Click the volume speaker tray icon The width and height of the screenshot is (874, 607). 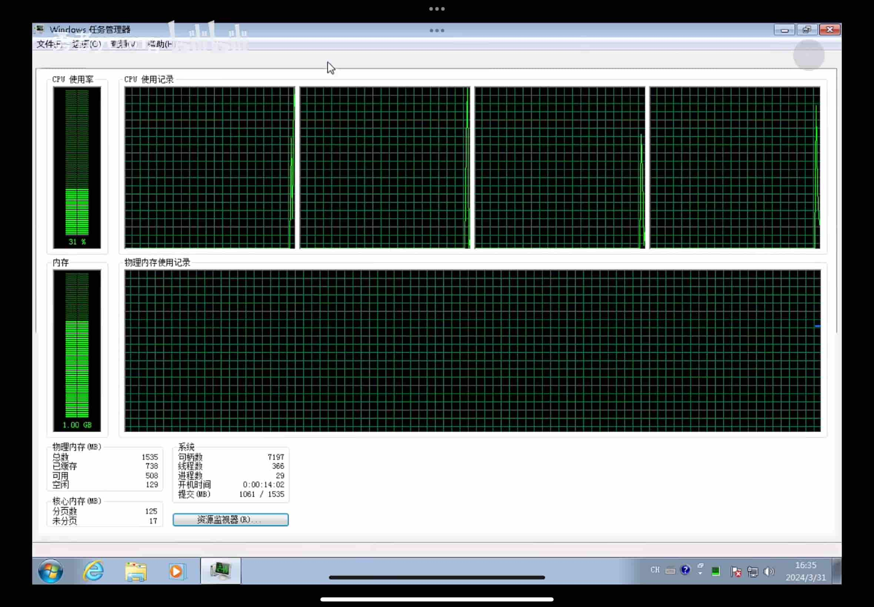click(x=769, y=571)
